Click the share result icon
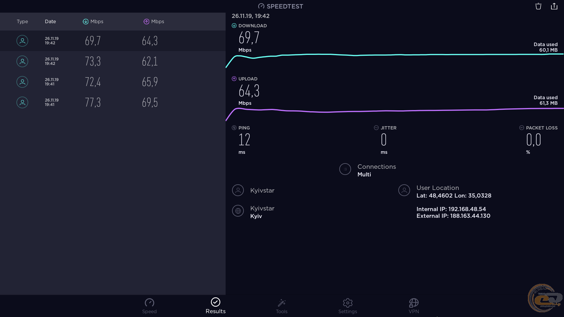 [x=554, y=6]
